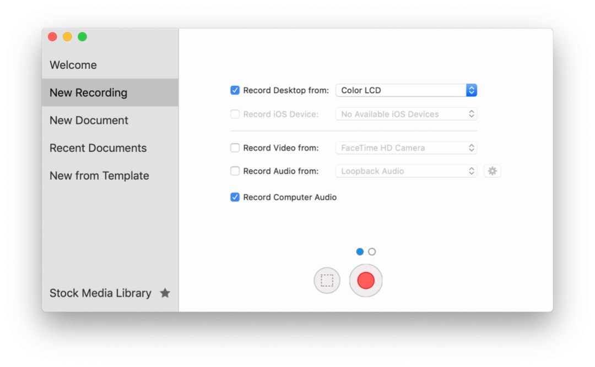
Task: Go to Welcome in the sidebar
Action: 110,65
